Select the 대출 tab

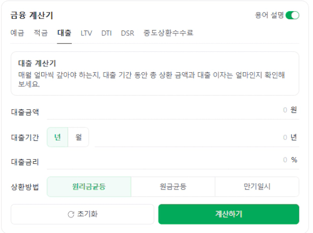click(x=64, y=33)
